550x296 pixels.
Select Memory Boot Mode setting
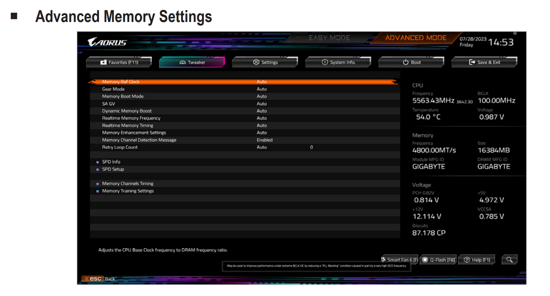(245, 96)
